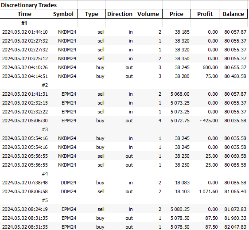249x230 pixels.
Task: Select time cell 2024.05.02 08:06:58
Action: coord(25,191)
